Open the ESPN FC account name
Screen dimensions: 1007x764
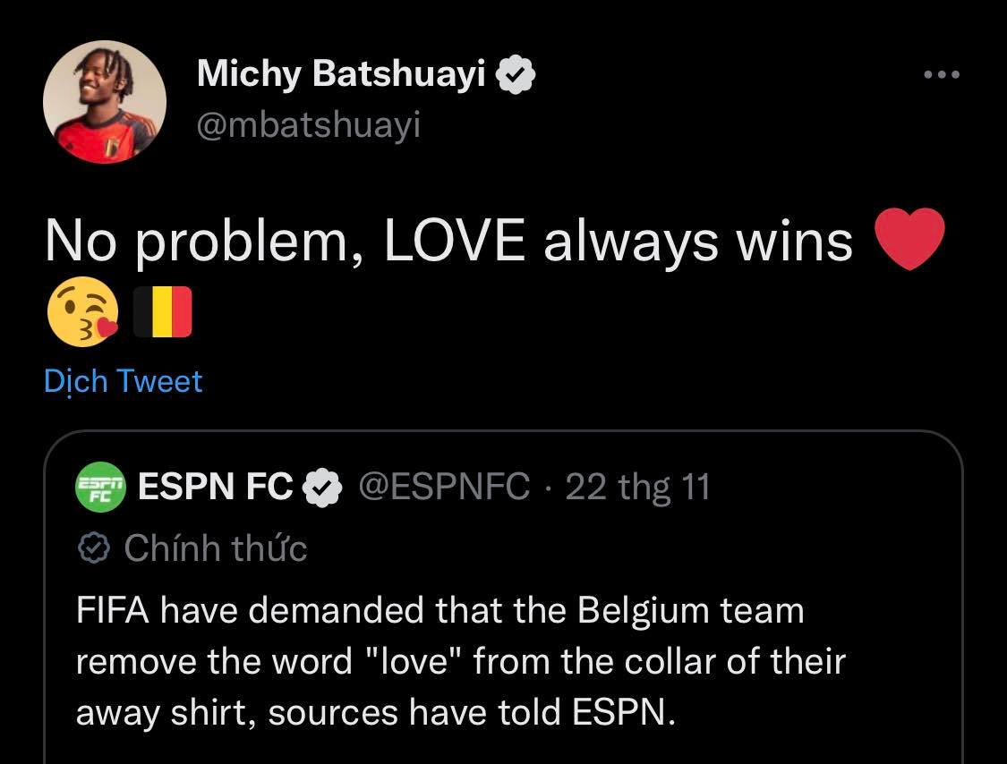[215, 488]
